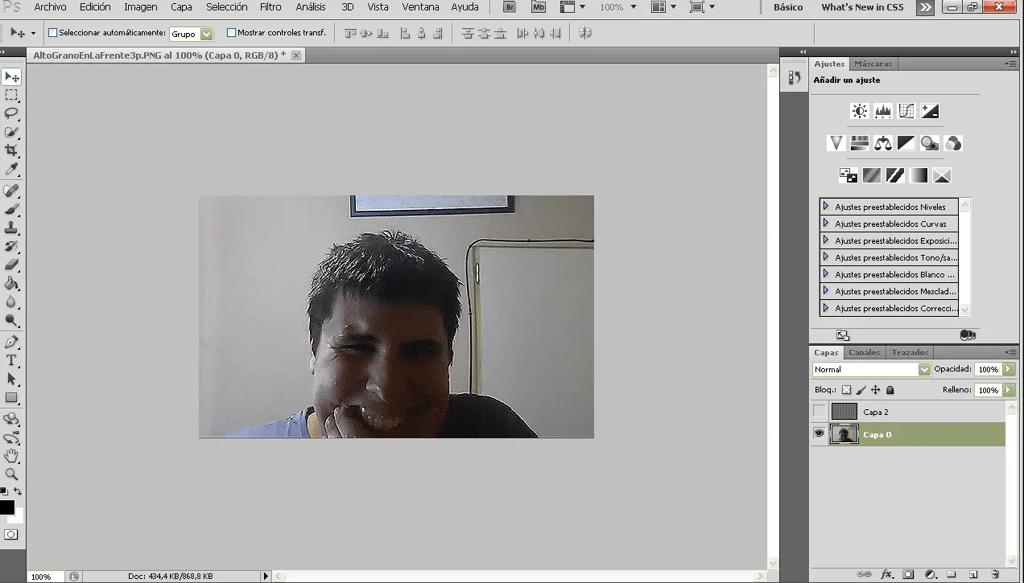Click the Capa 2 layer thumbnail
1024x583 pixels.
[844, 412]
